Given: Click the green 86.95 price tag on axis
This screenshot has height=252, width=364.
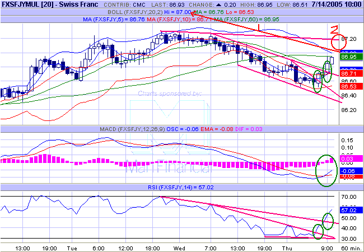Looking at the screenshot, I should pos(351,57).
